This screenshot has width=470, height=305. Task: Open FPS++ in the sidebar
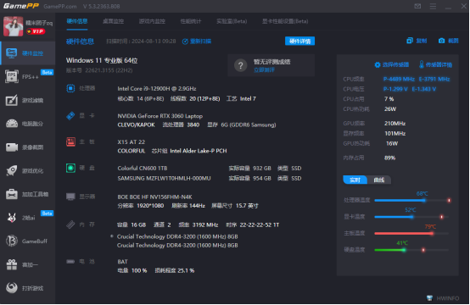click(x=28, y=76)
